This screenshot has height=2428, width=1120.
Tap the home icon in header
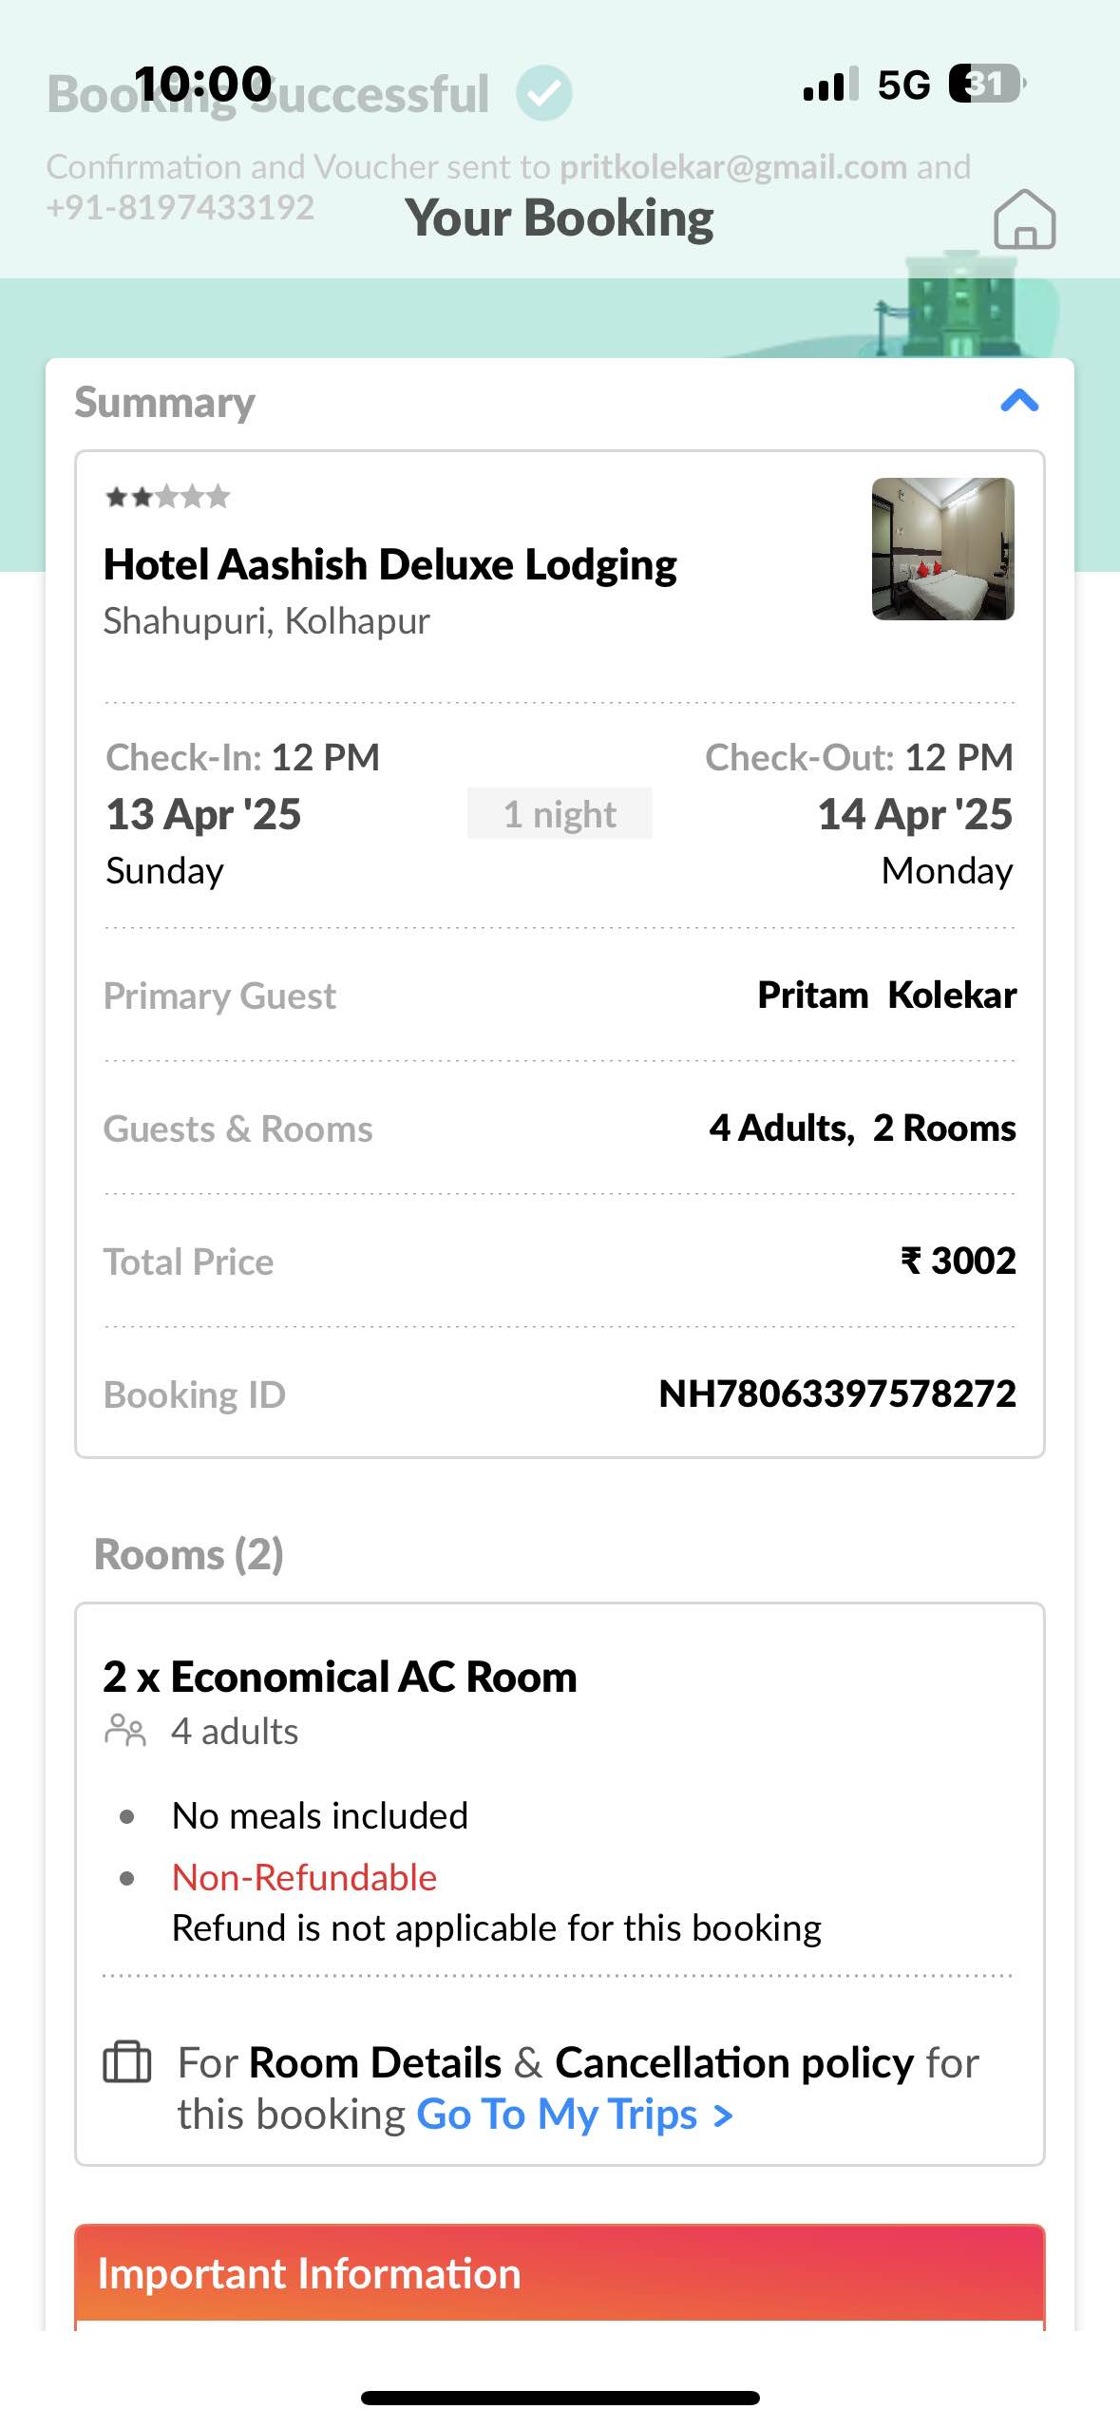1024,219
